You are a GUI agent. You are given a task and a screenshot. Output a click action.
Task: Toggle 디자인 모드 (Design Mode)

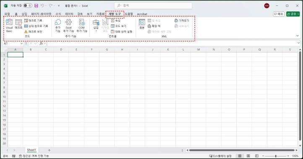click(x=105, y=26)
